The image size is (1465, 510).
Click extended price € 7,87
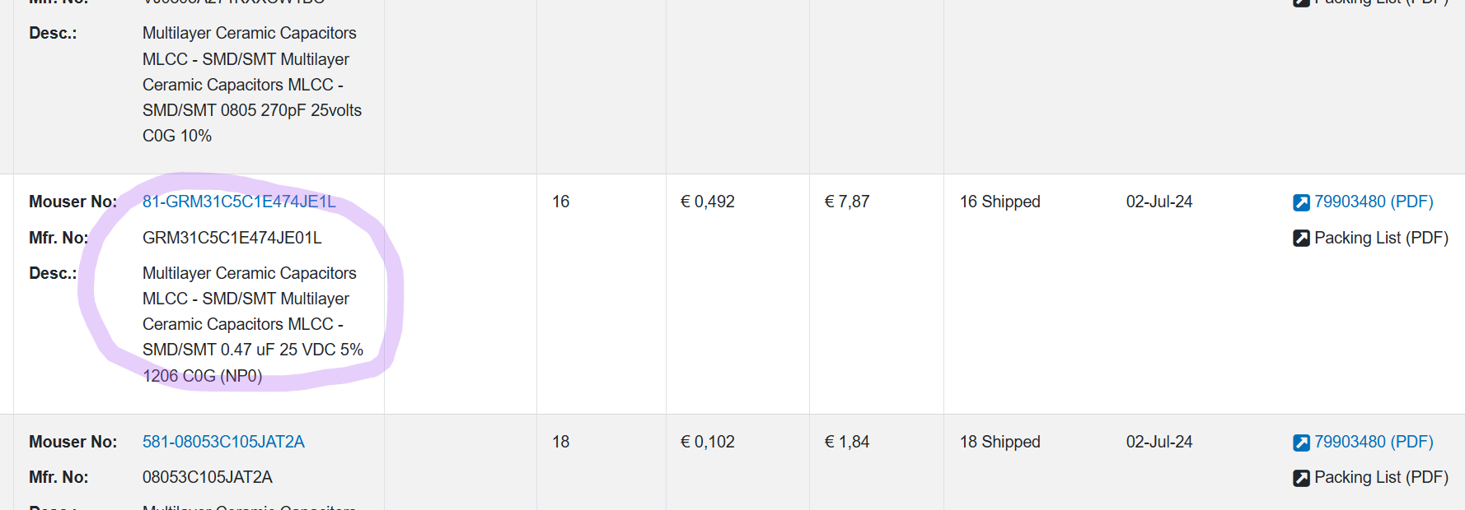(847, 202)
